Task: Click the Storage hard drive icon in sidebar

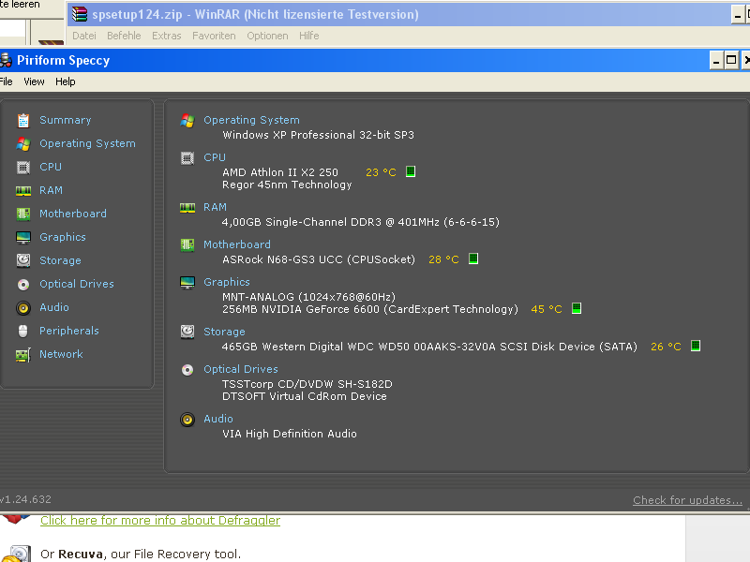Action: click(22, 260)
